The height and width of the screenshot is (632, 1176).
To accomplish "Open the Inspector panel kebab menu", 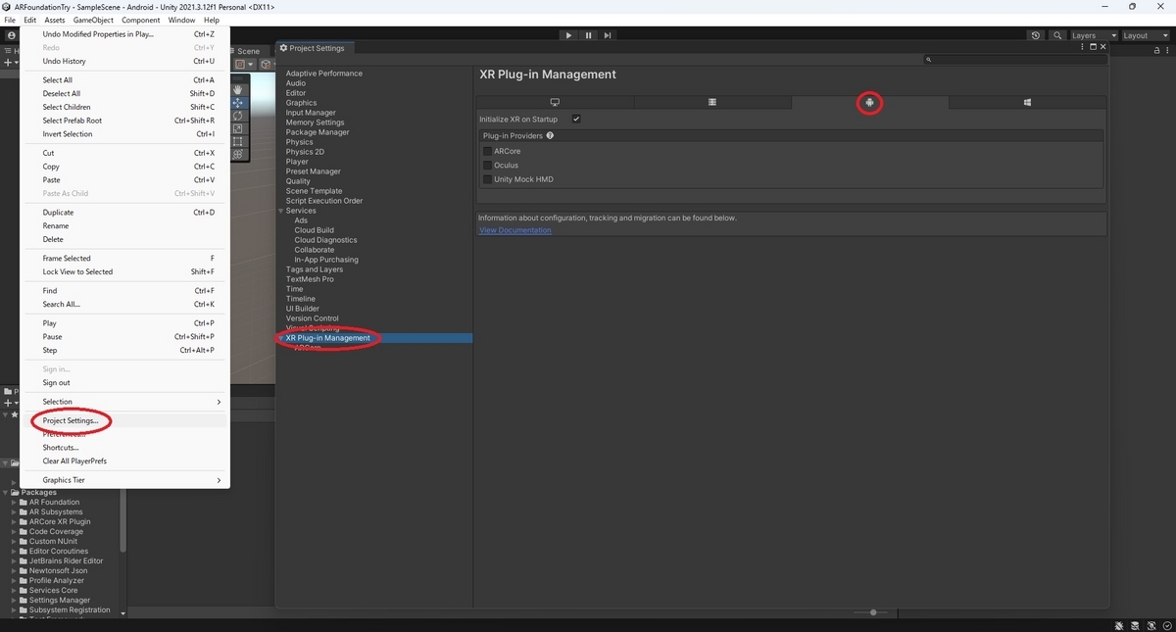I will click(x=1167, y=51).
